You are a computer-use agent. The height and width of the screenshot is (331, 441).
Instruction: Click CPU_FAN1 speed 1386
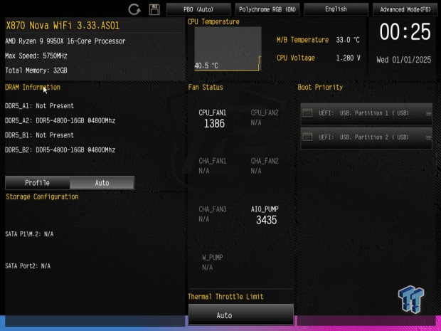214,124
